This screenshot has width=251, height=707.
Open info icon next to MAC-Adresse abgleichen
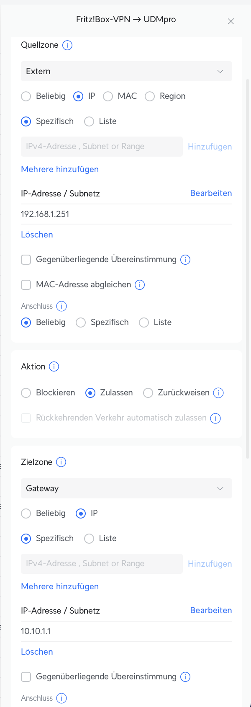(x=140, y=285)
